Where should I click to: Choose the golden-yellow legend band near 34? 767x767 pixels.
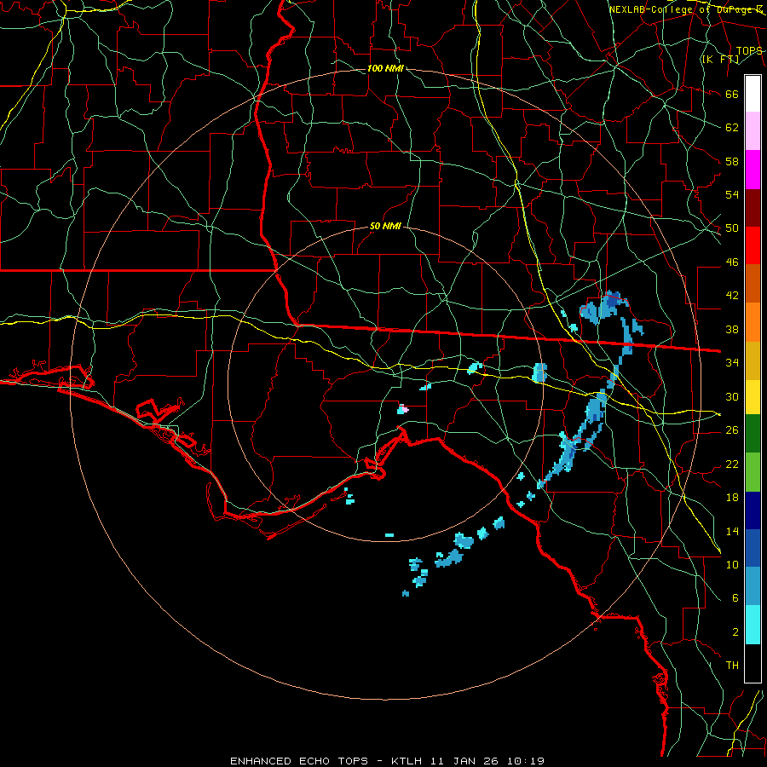tap(753, 360)
